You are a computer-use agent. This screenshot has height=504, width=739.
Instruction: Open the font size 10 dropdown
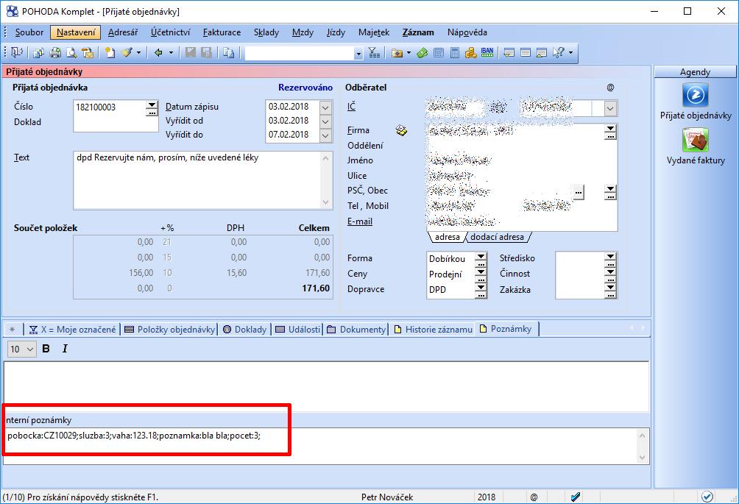point(30,349)
